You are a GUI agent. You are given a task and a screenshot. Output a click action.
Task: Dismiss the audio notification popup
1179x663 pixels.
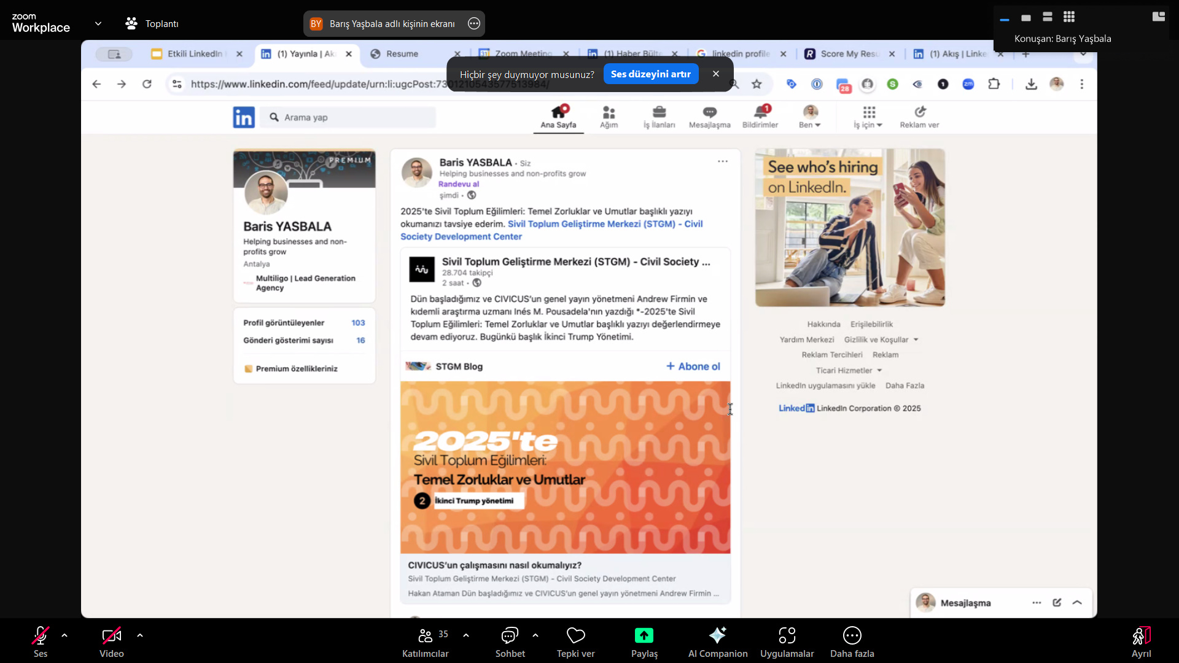point(716,74)
